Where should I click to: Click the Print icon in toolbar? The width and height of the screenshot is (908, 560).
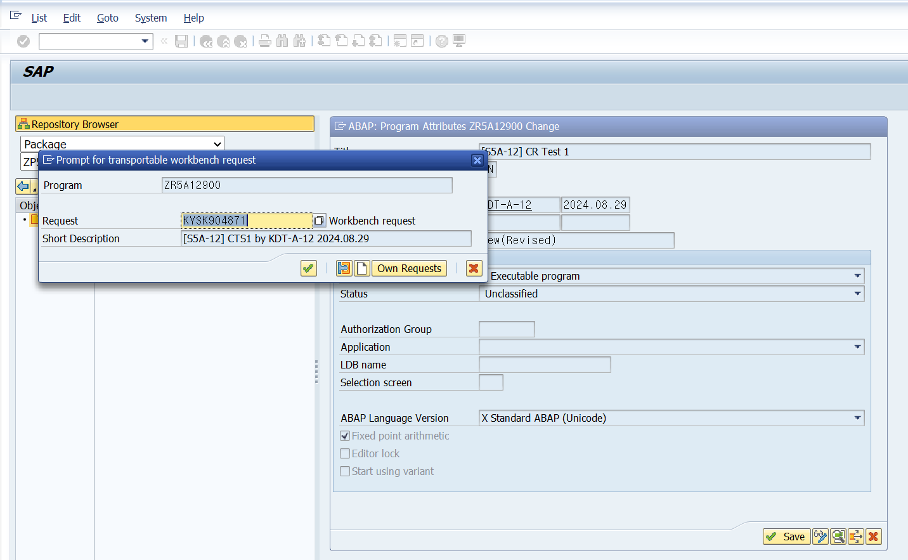(265, 41)
